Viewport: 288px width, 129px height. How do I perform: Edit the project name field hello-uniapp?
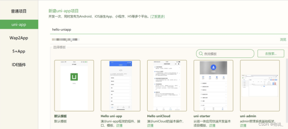169,30
